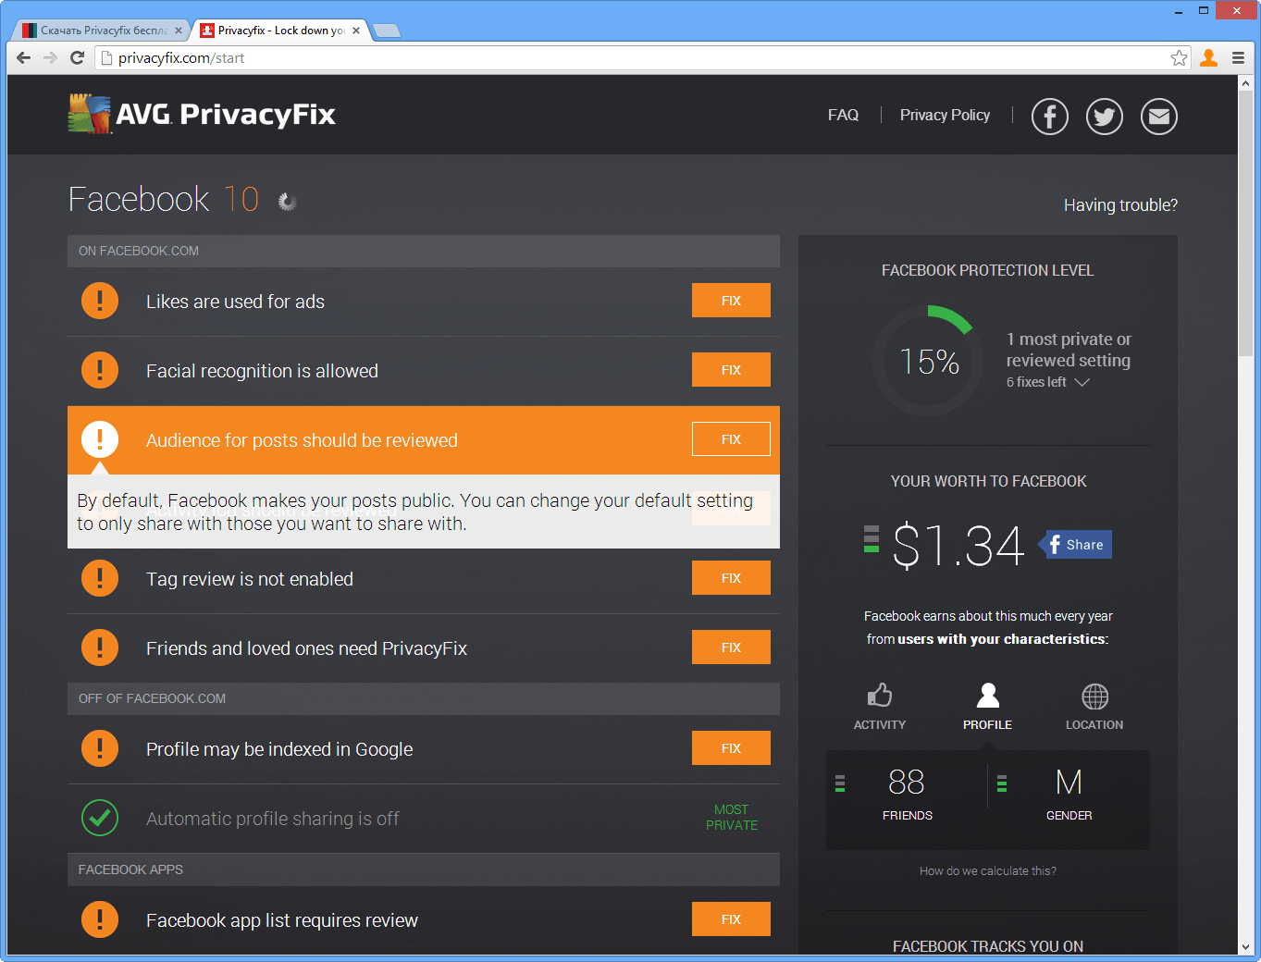Image resolution: width=1261 pixels, height=962 pixels.
Task: Click FIX for Facial recognition is allowed
Action: (x=731, y=370)
